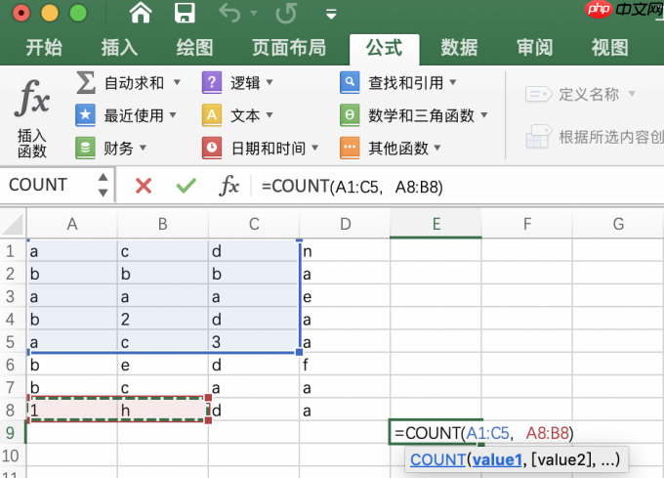664x478 pixels.
Task: Click cell D1 containing n
Action: click(345, 251)
